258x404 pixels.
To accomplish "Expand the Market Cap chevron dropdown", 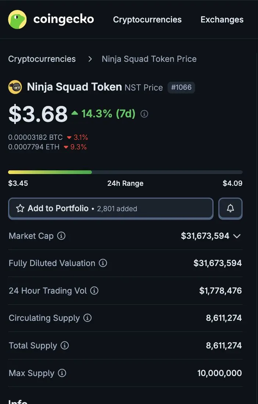I will coord(237,236).
